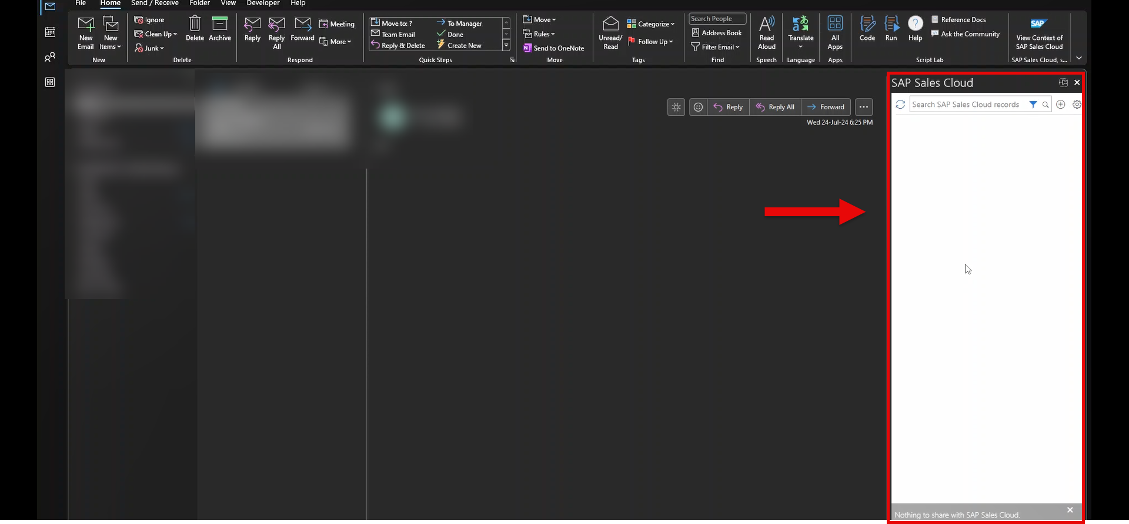The image size is (1129, 524).
Task: Open the Address Book
Action: point(717,33)
